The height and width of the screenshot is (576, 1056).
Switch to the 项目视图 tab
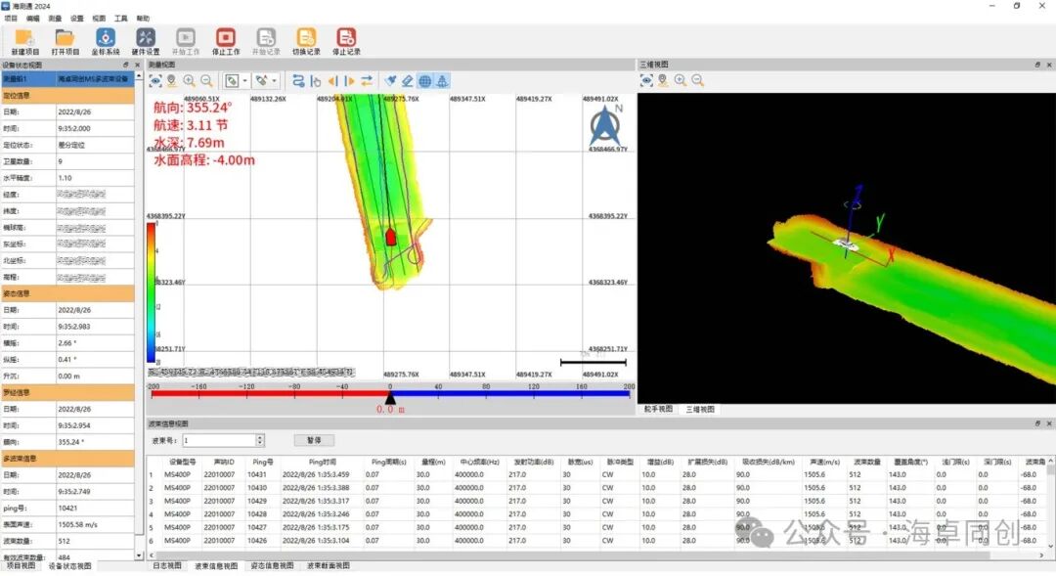[20, 566]
